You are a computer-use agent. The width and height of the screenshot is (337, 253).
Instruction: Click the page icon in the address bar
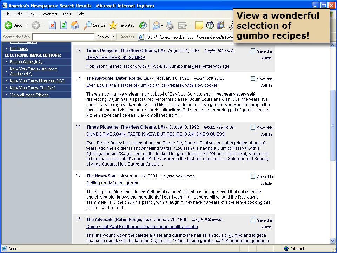[141, 37]
